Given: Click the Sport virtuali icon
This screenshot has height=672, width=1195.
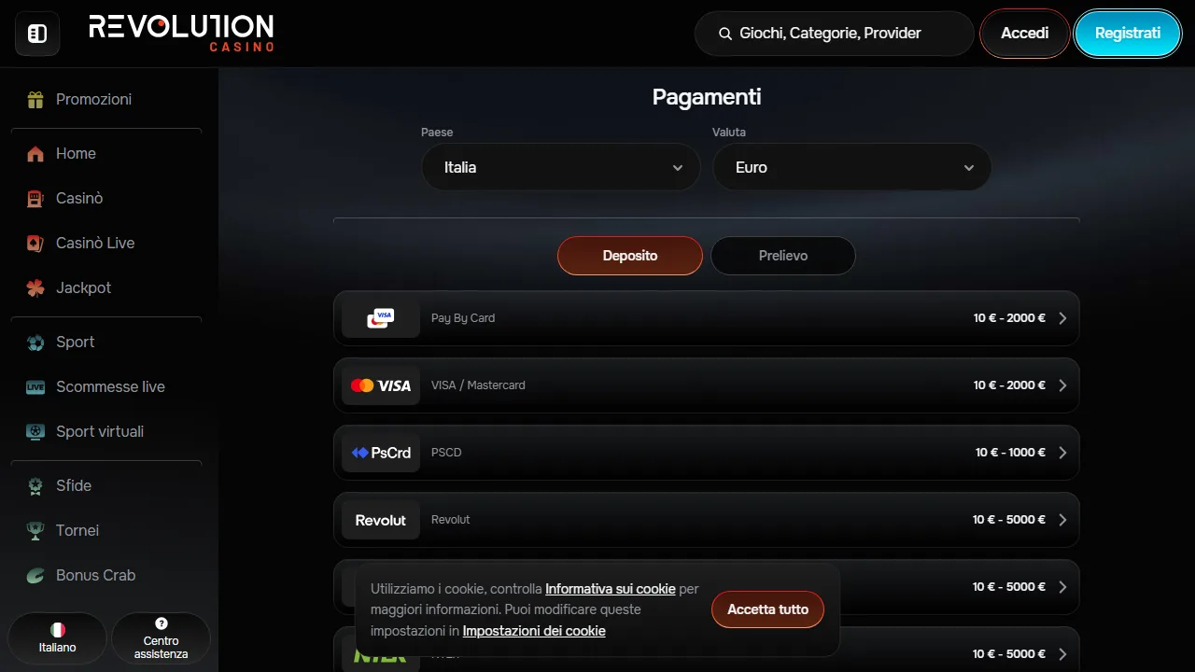Looking at the screenshot, I should tap(35, 431).
